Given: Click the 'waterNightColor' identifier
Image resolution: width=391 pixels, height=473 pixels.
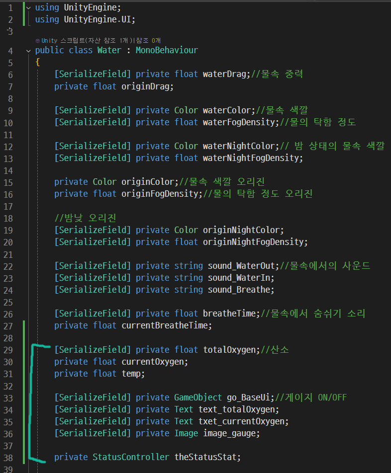Looking at the screenshot, I should (x=239, y=146).
